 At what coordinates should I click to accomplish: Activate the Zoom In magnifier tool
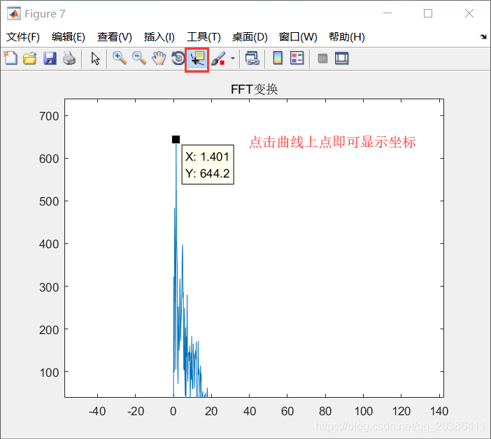(x=120, y=58)
